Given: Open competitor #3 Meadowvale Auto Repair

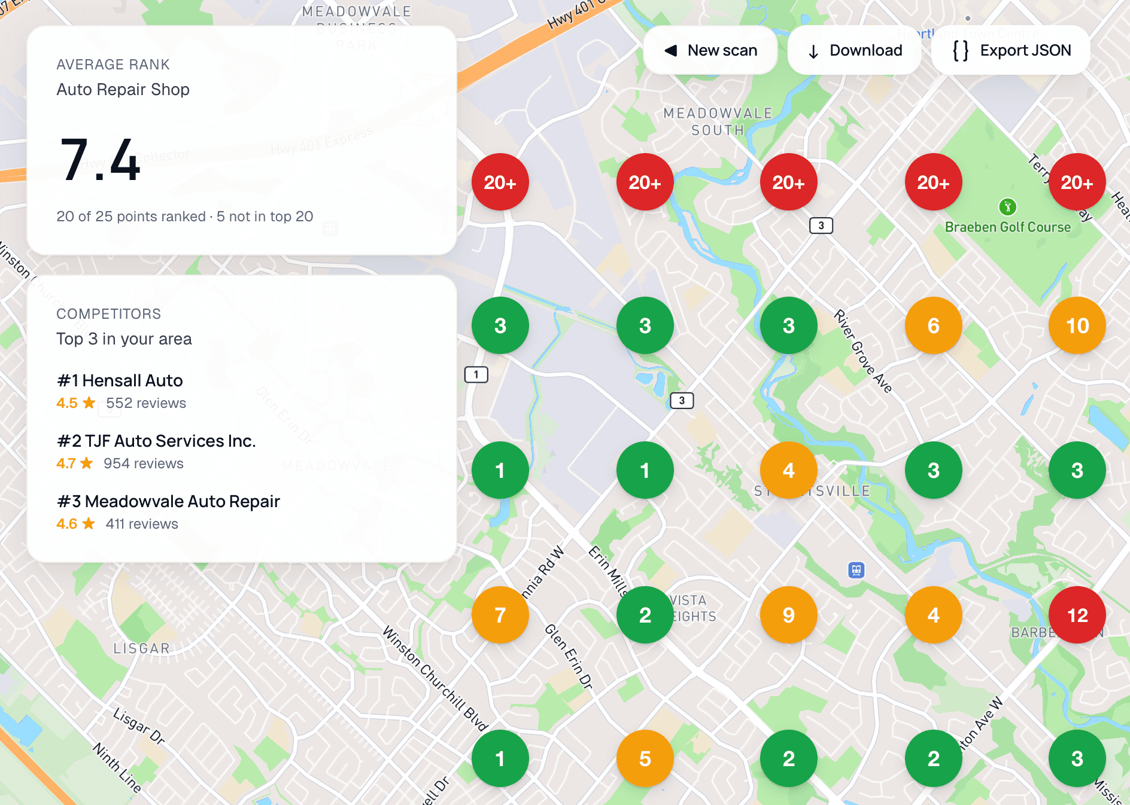Looking at the screenshot, I should point(168,501).
